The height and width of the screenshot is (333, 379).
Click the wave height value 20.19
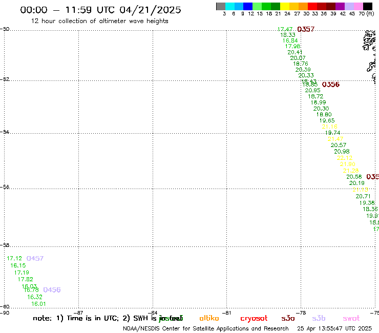pyautogui.click(x=357, y=183)
